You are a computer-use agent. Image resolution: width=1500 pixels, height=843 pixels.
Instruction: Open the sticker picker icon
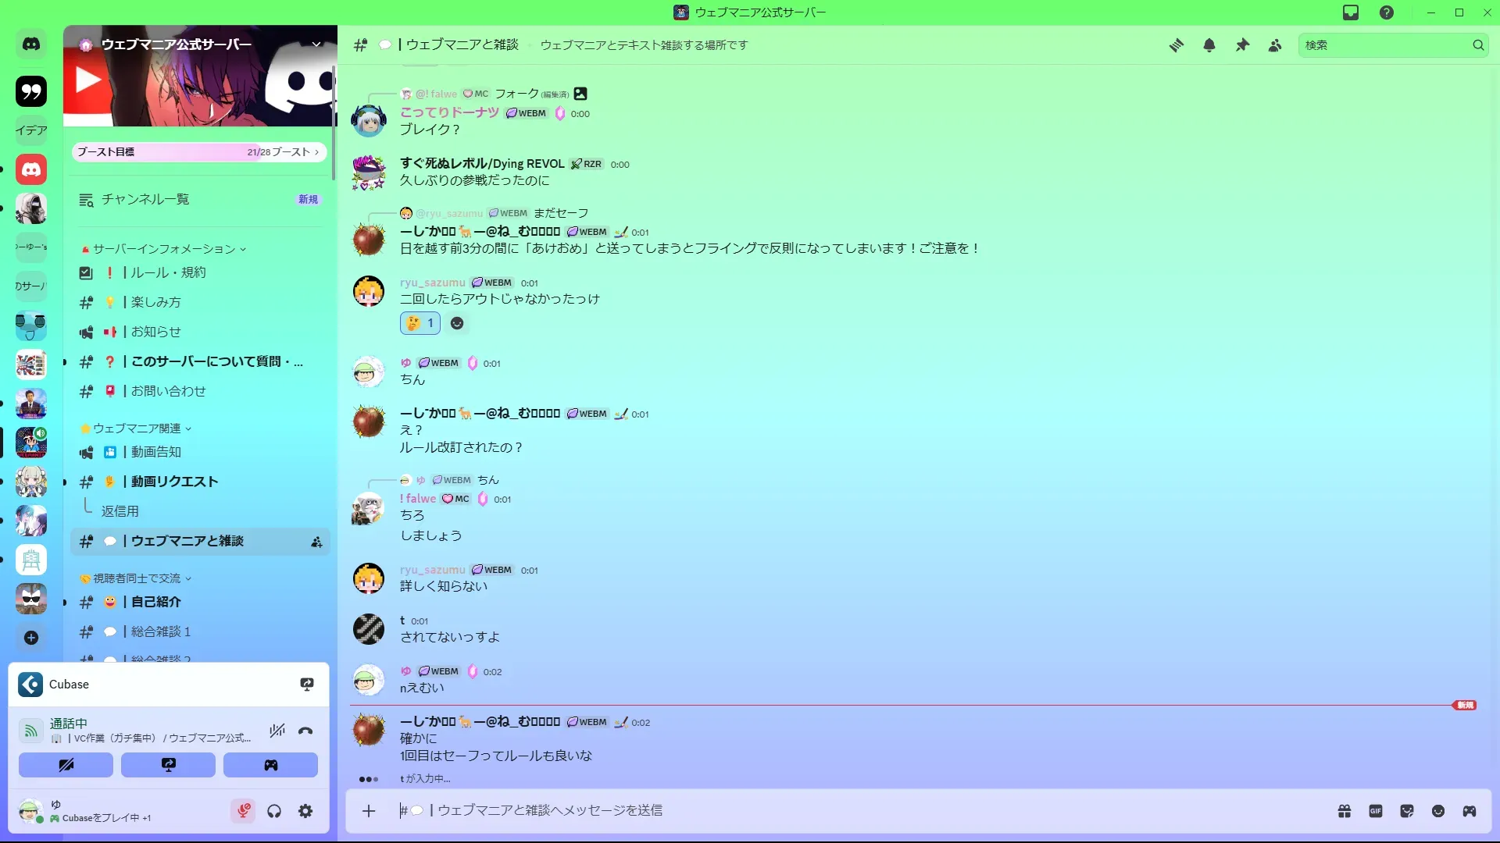1407,811
